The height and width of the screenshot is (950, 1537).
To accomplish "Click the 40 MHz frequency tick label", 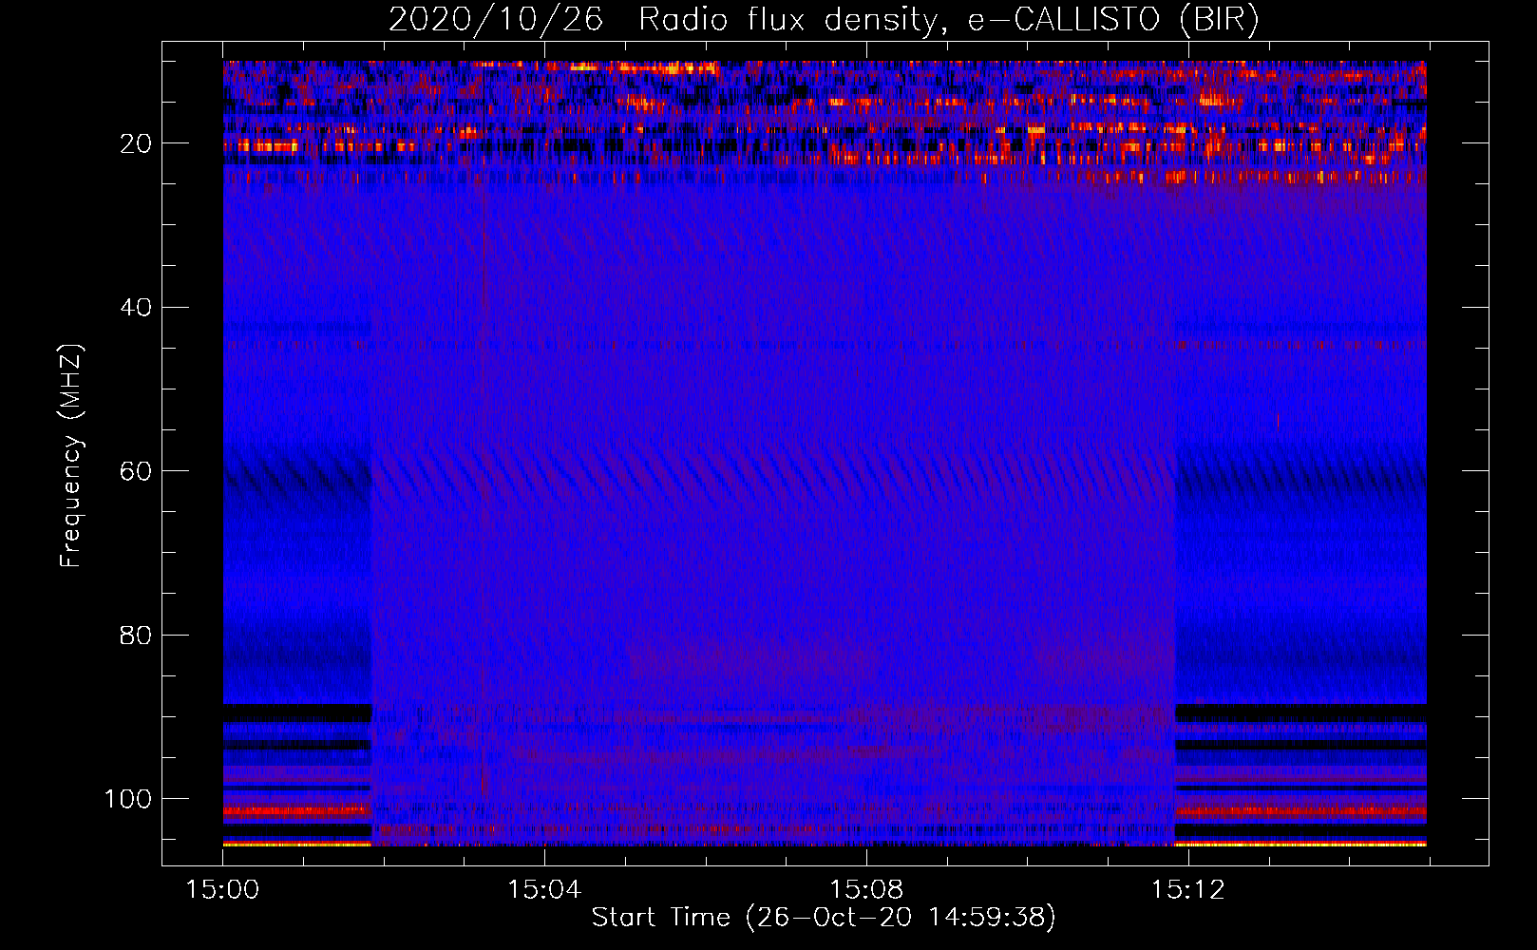I will pyautogui.click(x=136, y=308).
